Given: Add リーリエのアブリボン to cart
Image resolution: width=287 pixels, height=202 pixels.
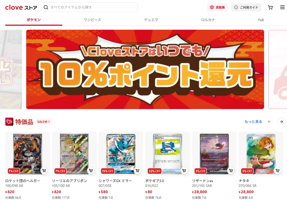Looking at the screenshot, I should coord(91,171).
